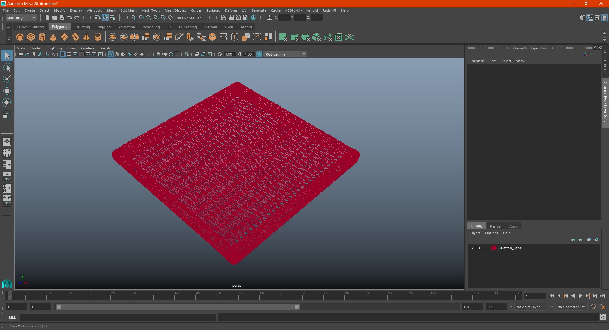Select the Paint Selection tool in the toolbox
This screenshot has height=330, width=609.
7,79
